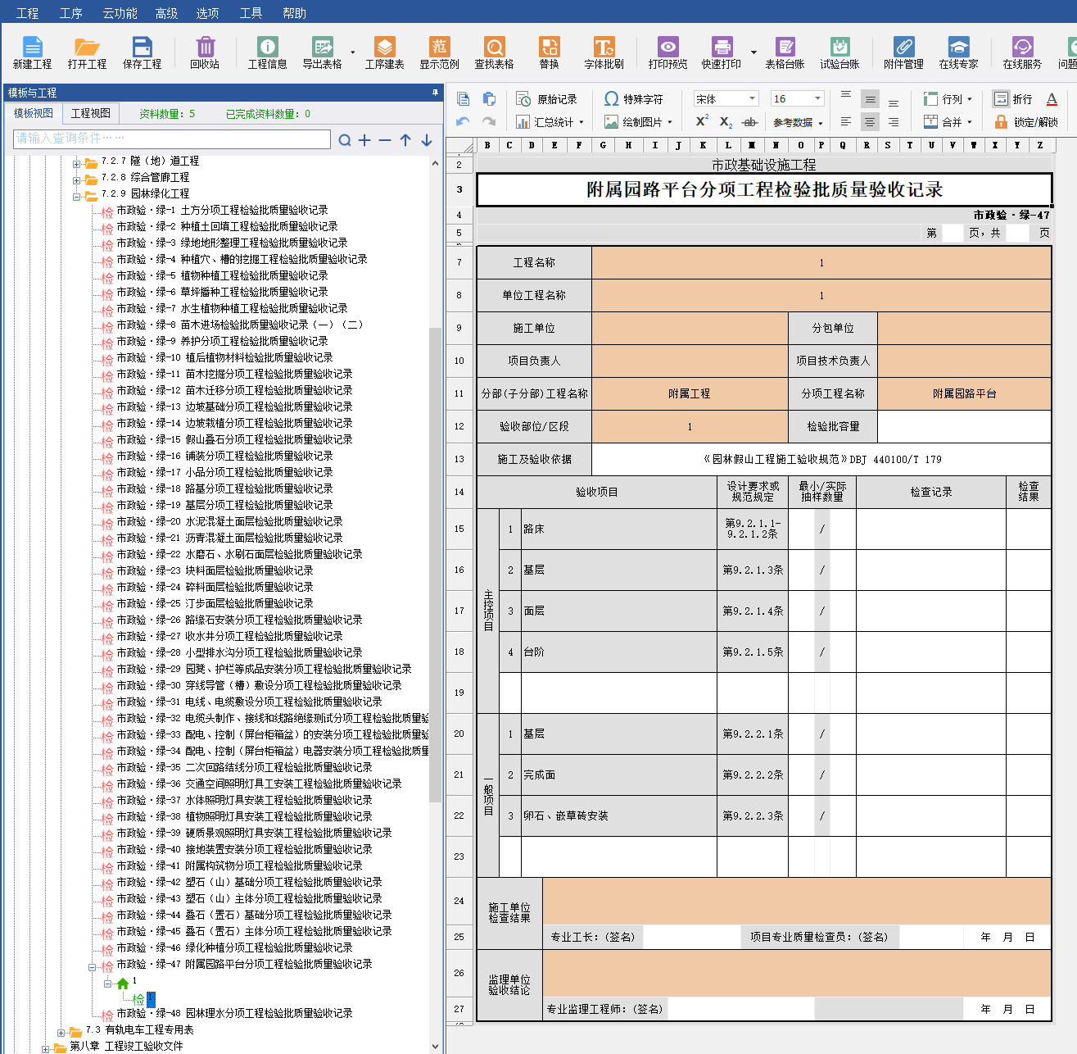Screen dimensions: 1077x1054
Task: Click the template search input field
Action: coord(172,139)
